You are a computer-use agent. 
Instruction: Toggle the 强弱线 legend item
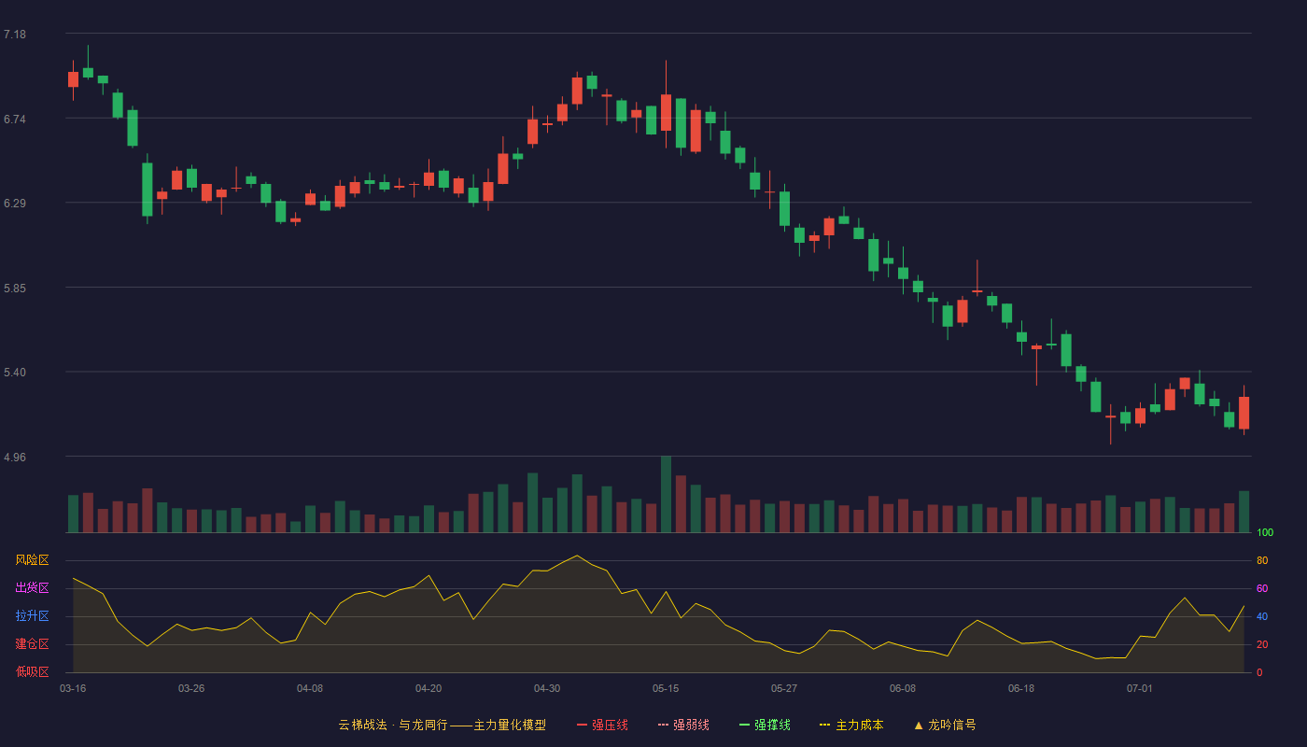[x=683, y=725]
